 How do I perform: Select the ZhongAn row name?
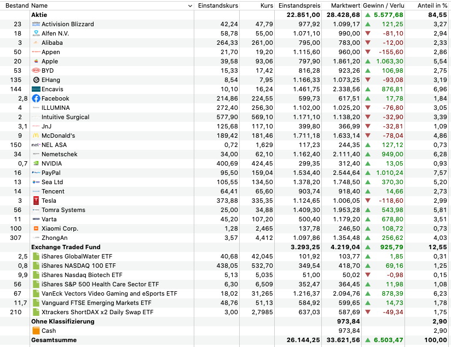point(54,238)
